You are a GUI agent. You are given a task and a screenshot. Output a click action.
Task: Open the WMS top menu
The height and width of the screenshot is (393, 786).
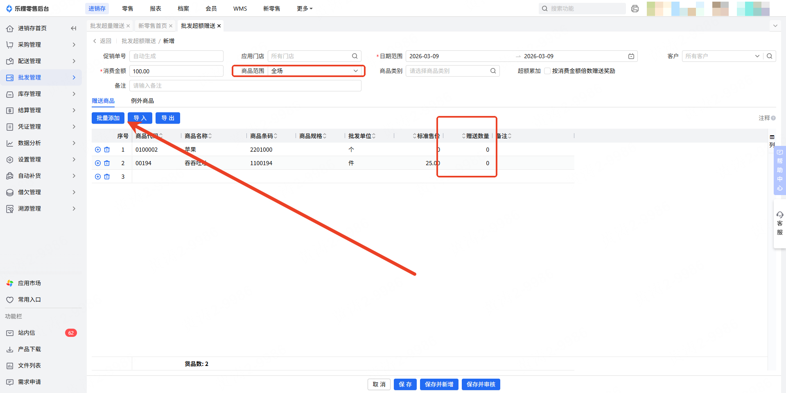pos(240,9)
